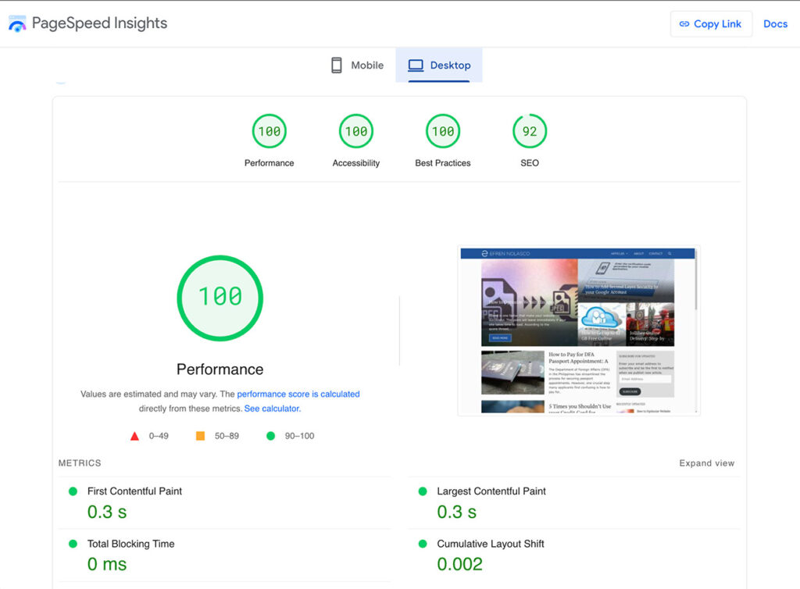Click the chain-link icon inside Copy Link button
800x589 pixels.
click(x=685, y=23)
